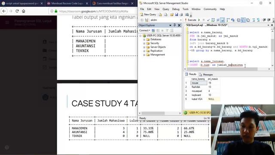Screen dimensions: 275x155
Task: Click the query editor horizontal scrollbar
Action: pos(222,69)
